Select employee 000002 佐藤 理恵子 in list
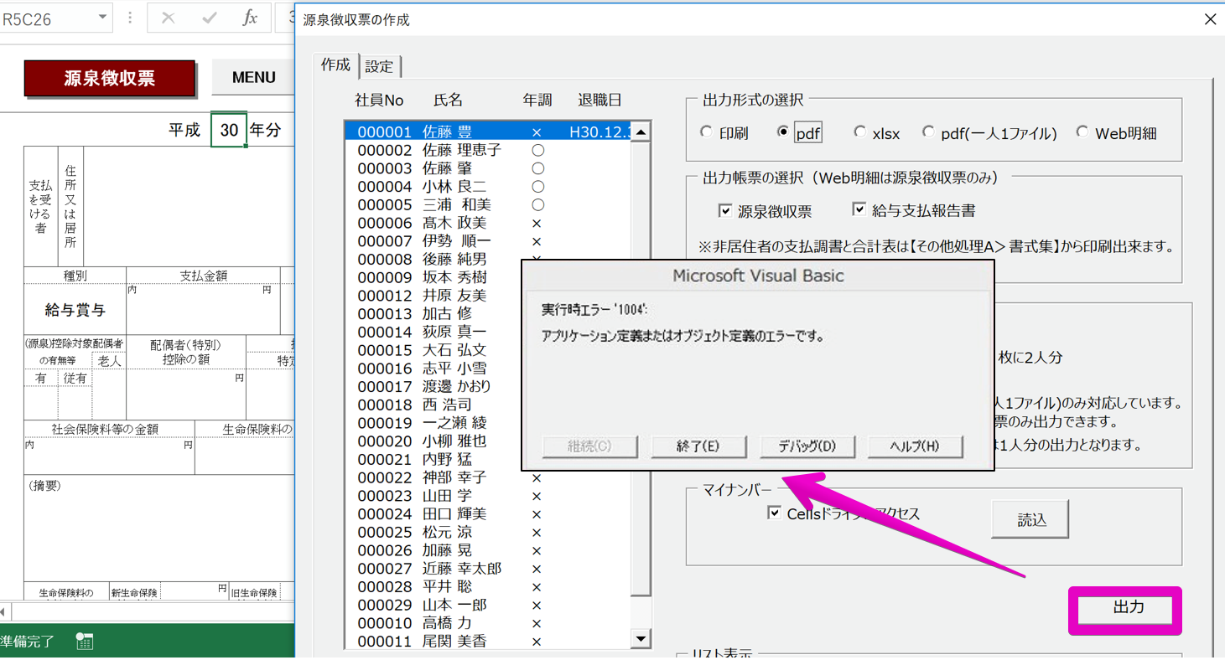This screenshot has height=660, width=1225. pyautogui.click(x=488, y=150)
